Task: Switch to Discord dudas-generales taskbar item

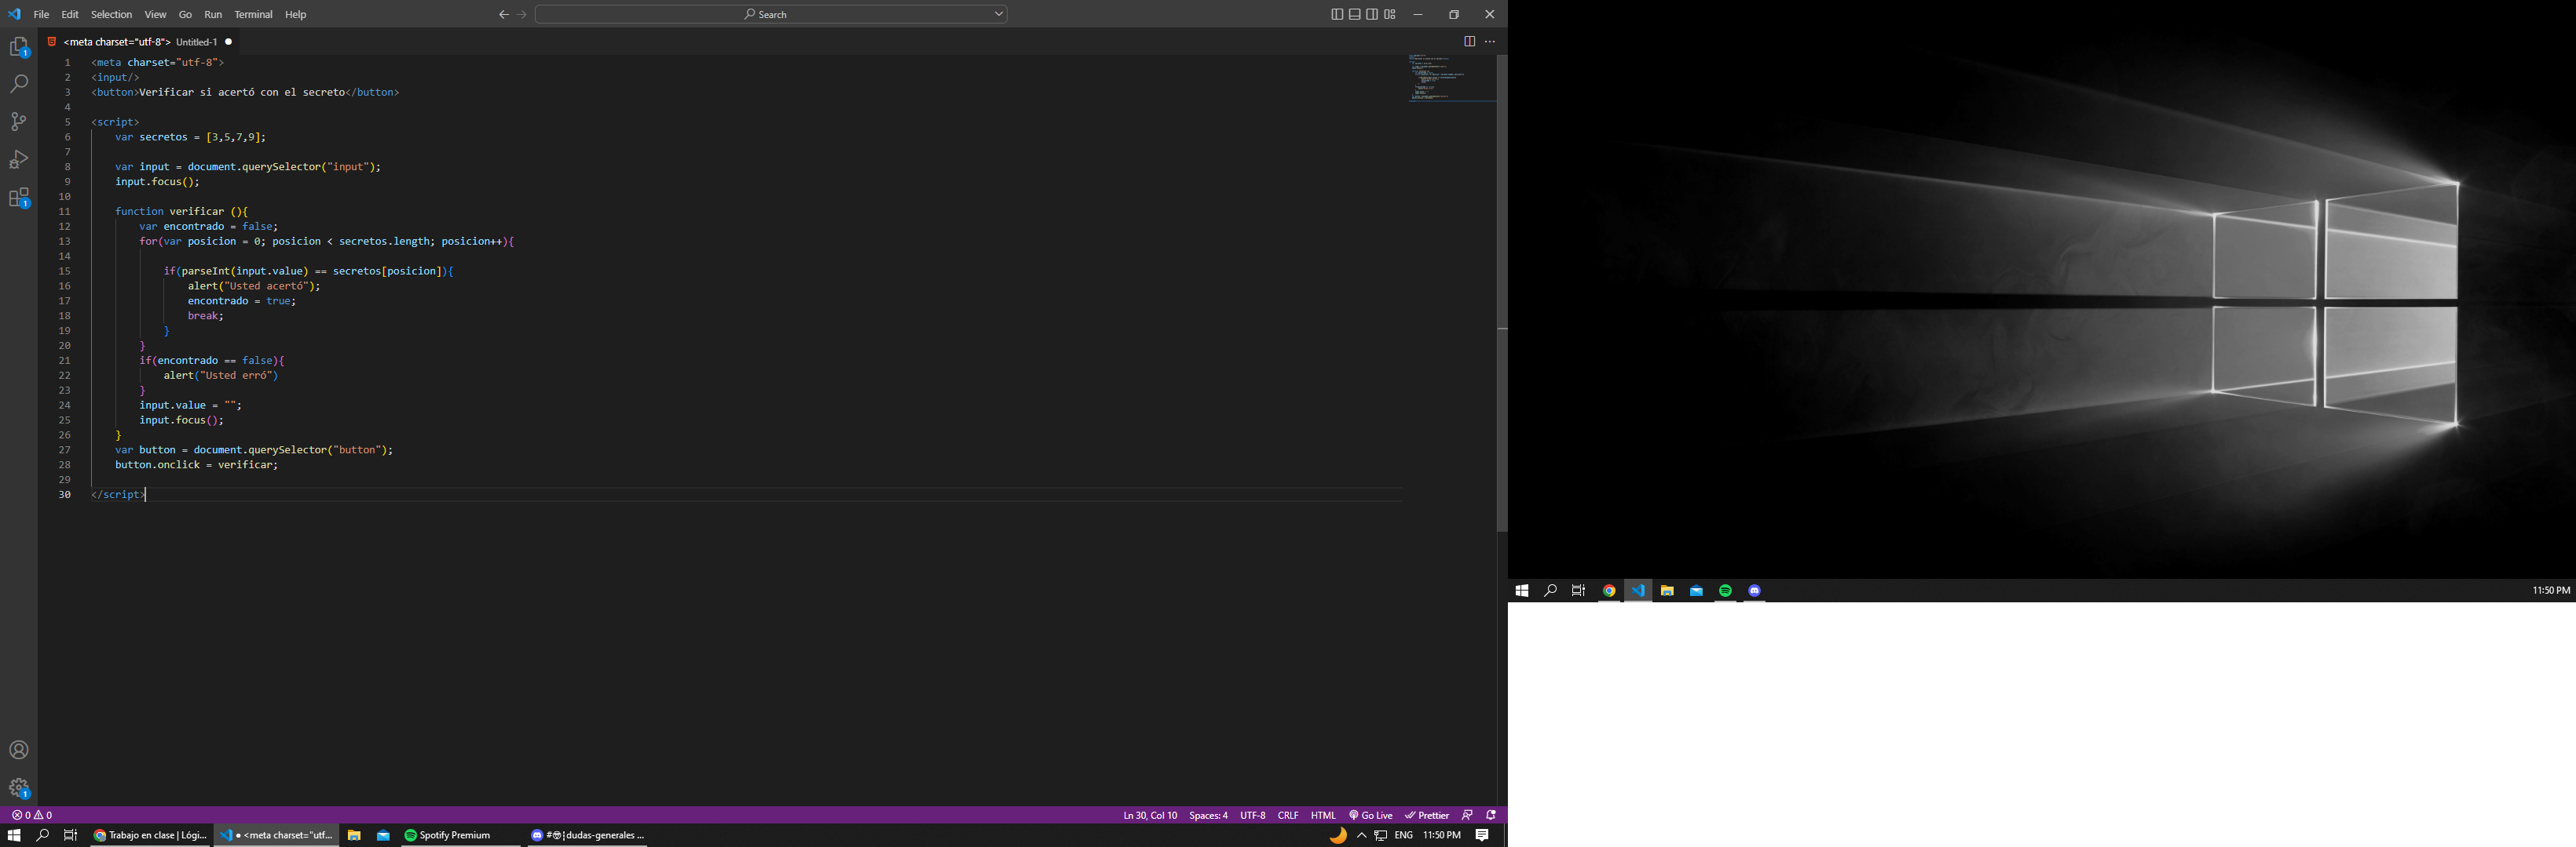Action: 587,835
